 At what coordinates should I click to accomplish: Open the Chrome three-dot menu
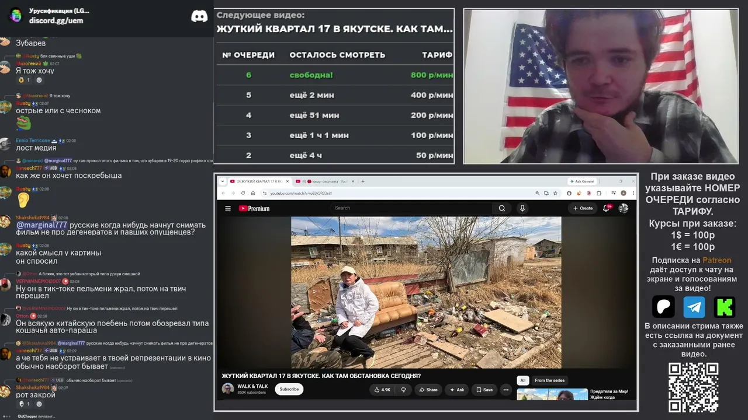coord(633,193)
